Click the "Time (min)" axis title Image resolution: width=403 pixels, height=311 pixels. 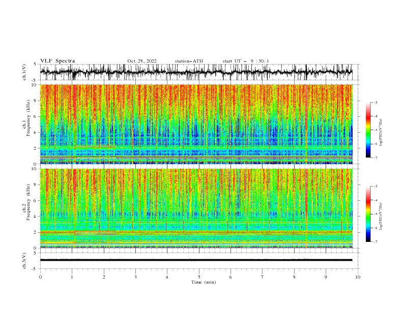[x=204, y=282]
